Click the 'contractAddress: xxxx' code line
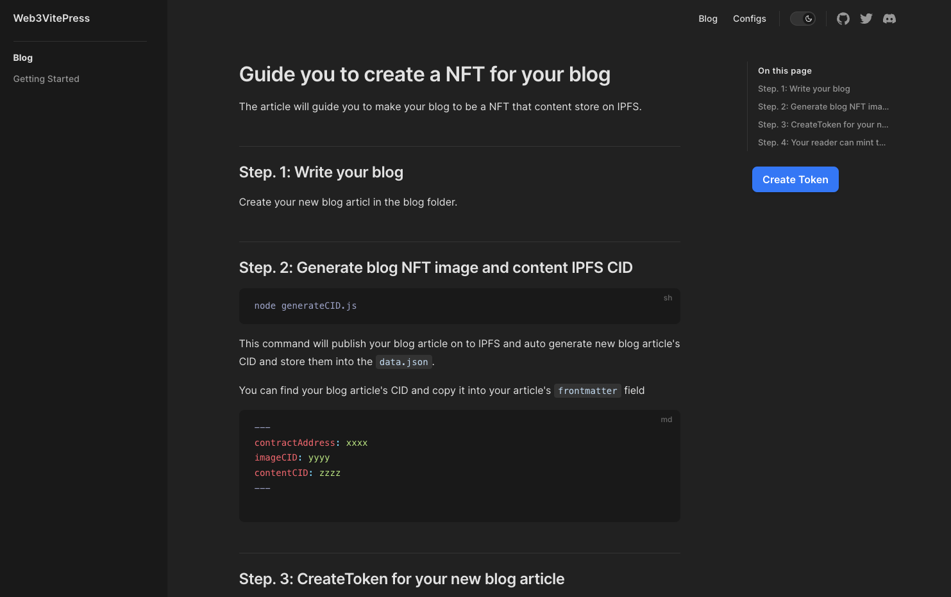 (311, 443)
